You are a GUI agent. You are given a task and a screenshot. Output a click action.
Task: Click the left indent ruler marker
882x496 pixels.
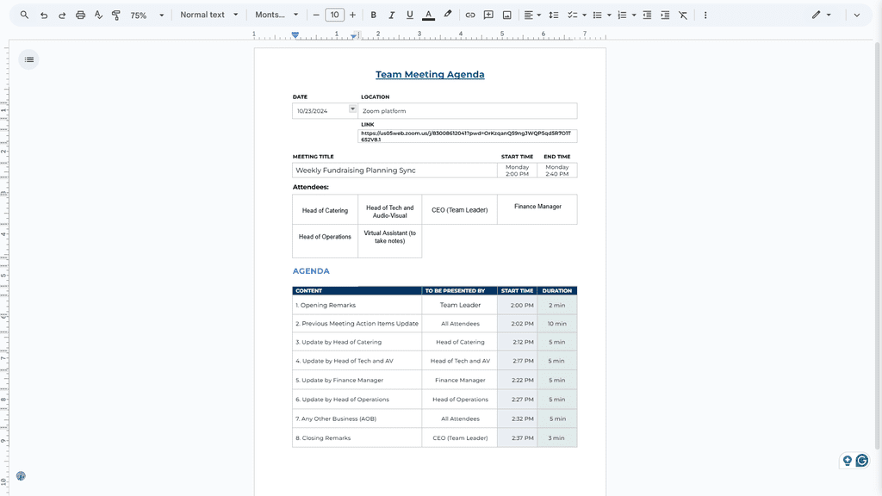coord(295,34)
